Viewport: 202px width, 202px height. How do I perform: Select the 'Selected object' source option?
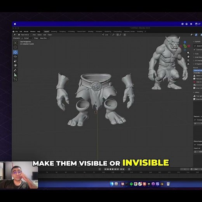coord(198,70)
